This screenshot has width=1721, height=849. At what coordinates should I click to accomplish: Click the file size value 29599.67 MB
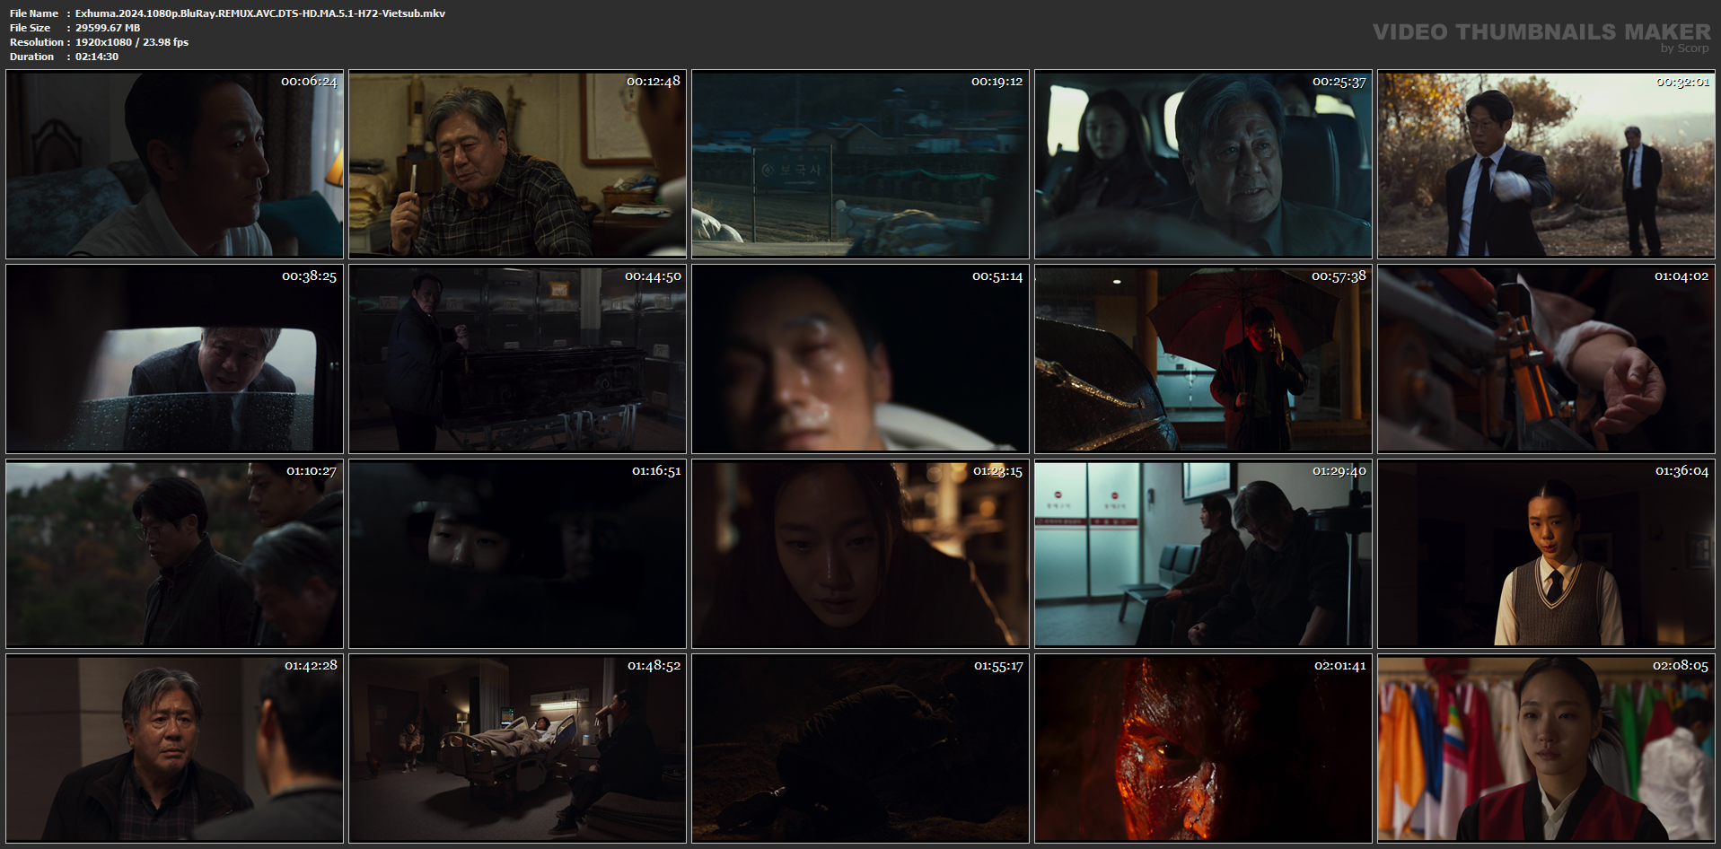(x=108, y=28)
